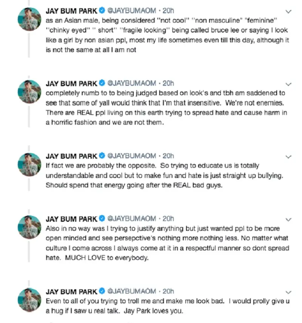Click verified badge on the 'Even to all of you' tweet
The height and width of the screenshot is (323, 302).
coord(102,291)
